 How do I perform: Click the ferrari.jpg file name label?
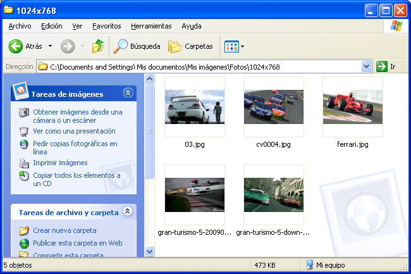pyautogui.click(x=353, y=144)
